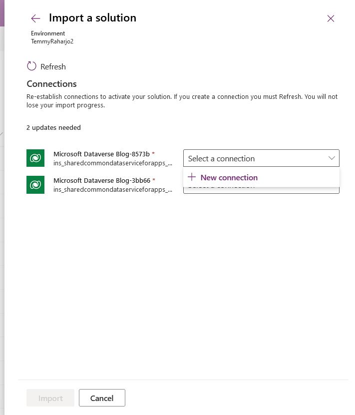Click the Environment label
Image resolution: width=355 pixels, height=415 pixels.
[48, 33]
